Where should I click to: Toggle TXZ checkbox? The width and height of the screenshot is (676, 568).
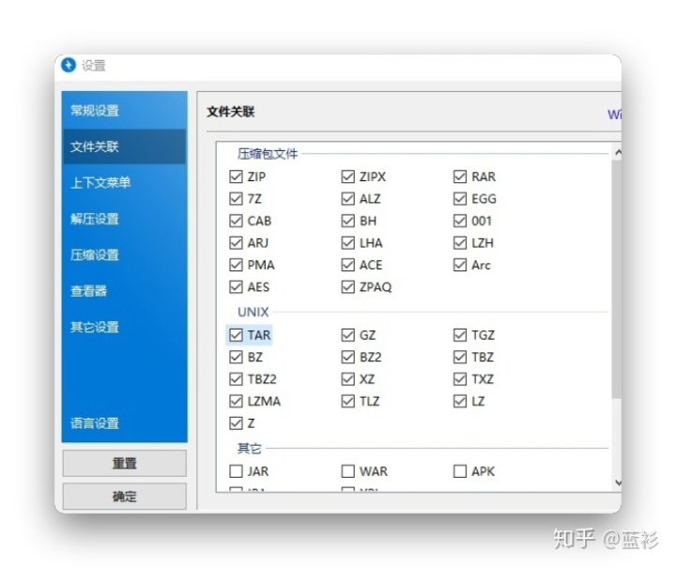[x=460, y=378]
